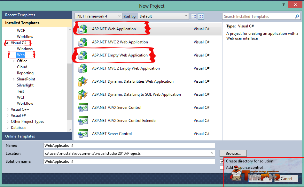Screen dimensions: 304x187
Task: Click the ASP.NET Web Application template icon
Action: click(x=83, y=29)
